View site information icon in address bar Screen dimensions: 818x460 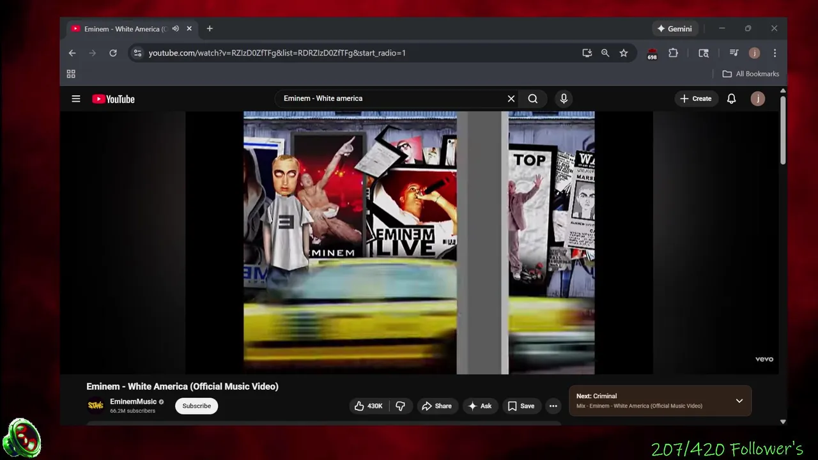pos(137,53)
